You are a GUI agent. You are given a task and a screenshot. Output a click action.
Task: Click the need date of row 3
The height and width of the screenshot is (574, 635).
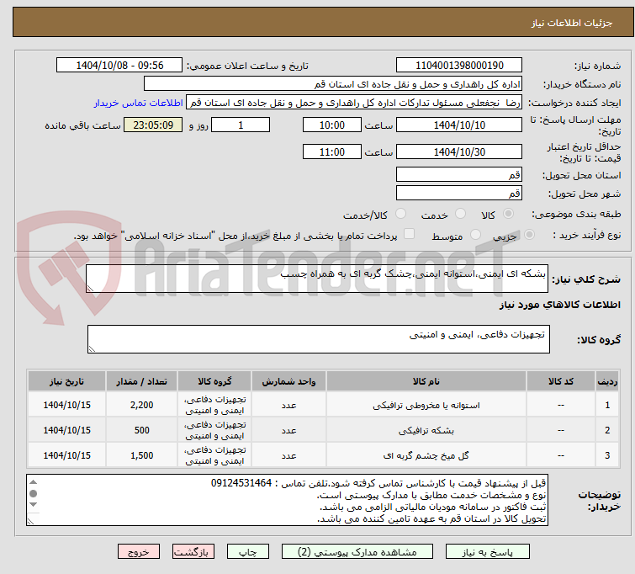pyautogui.click(x=66, y=455)
